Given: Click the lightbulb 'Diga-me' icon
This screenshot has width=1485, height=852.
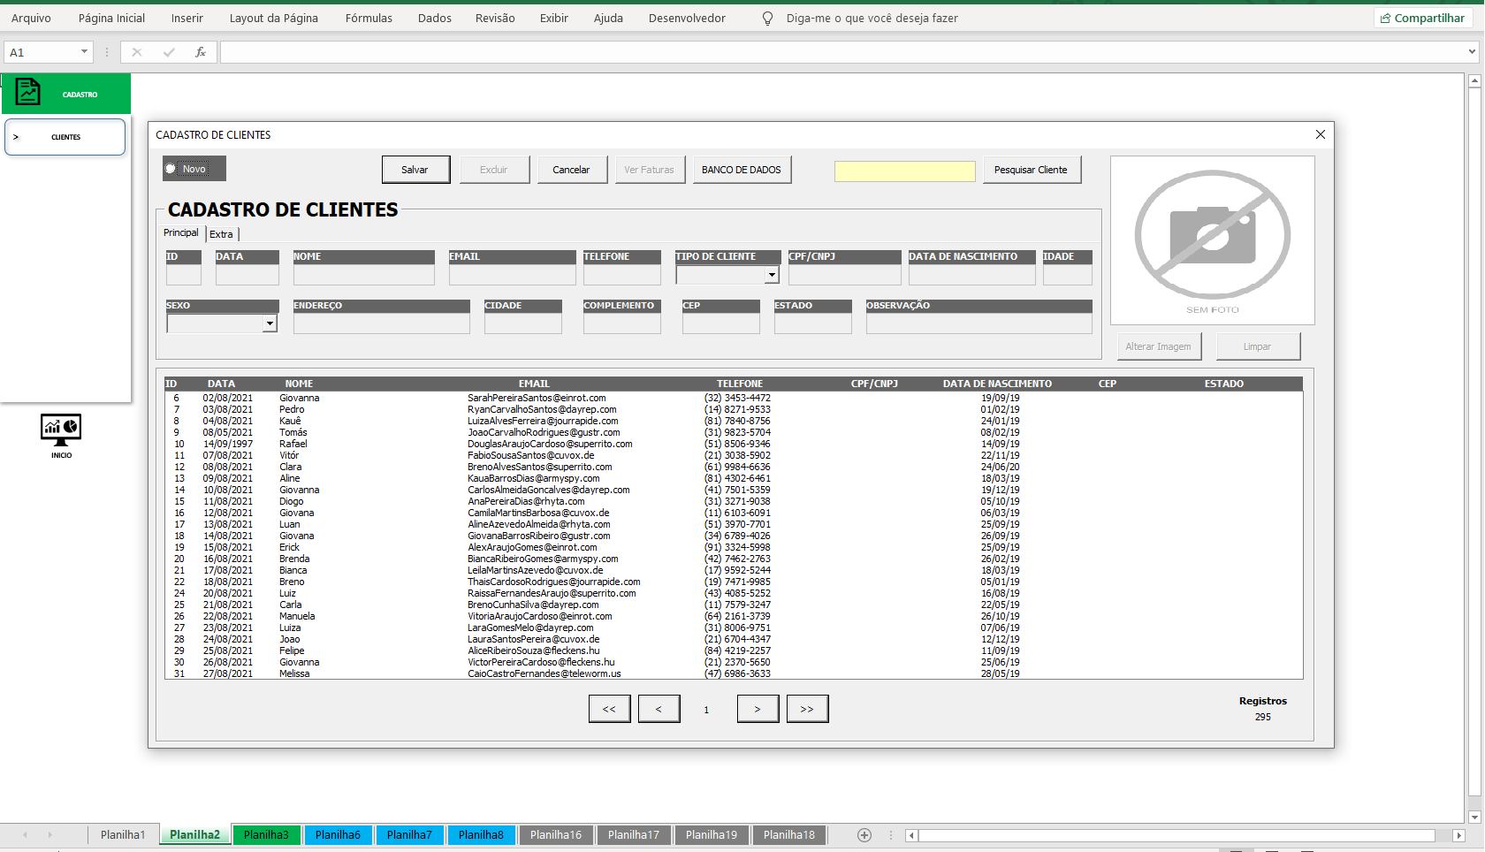Looking at the screenshot, I should pyautogui.click(x=767, y=18).
